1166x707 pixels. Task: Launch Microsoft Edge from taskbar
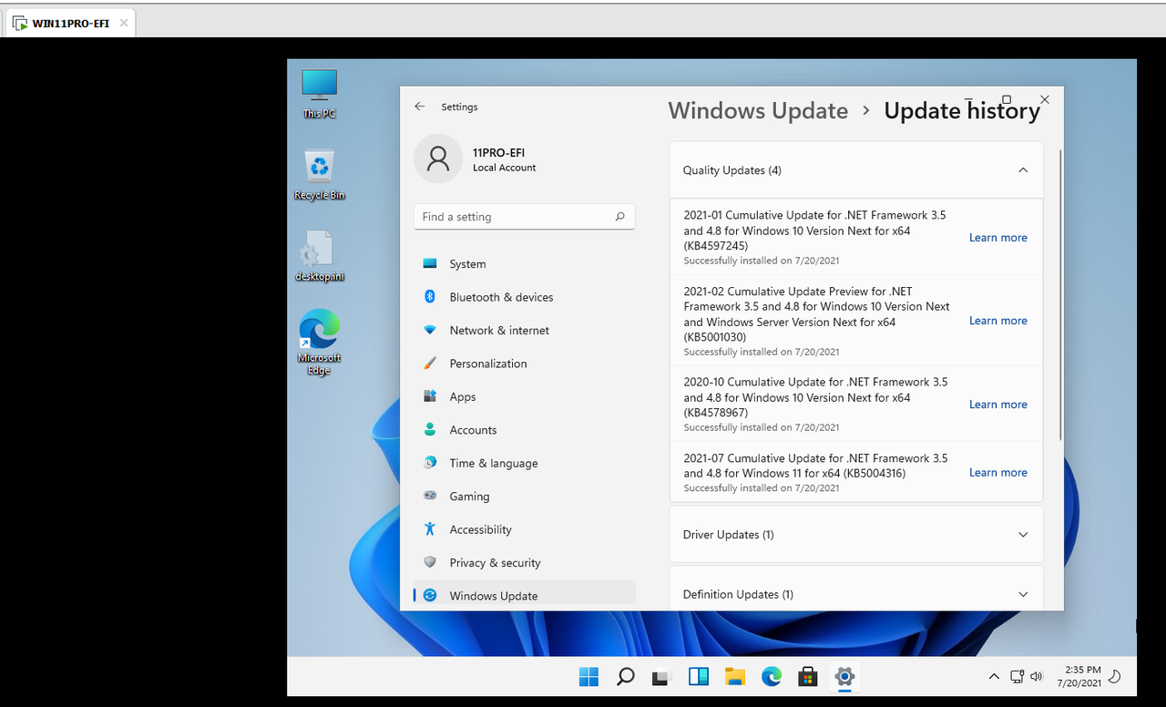tap(772, 677)
